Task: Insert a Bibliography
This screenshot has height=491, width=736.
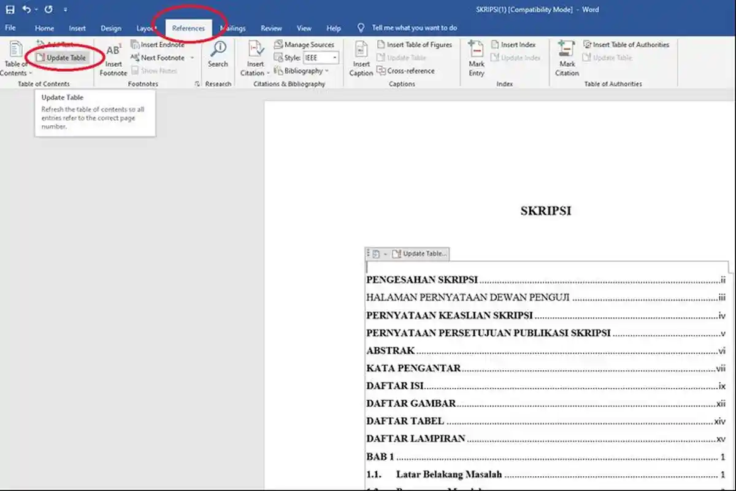Action: click(302, 71)
